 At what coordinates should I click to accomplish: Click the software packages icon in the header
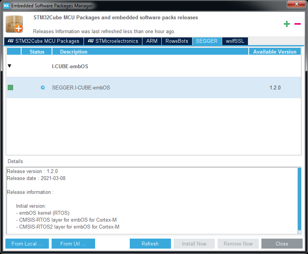point(14,24)
